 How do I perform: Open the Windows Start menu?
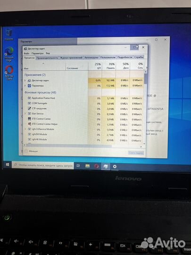point(7,165)
